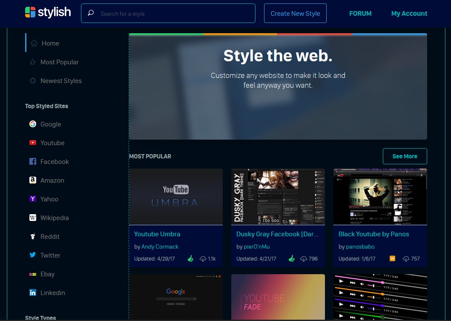Viewport: 451px width, 321px height.
Task: Click the search magnifier icon
Action: pos(91,13)
